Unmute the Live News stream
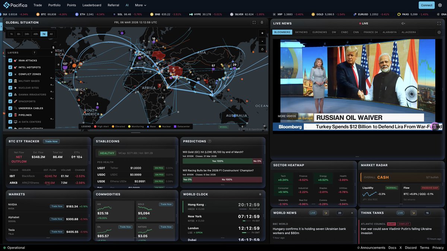The image size is (447, 251). [x=403, y=23]
